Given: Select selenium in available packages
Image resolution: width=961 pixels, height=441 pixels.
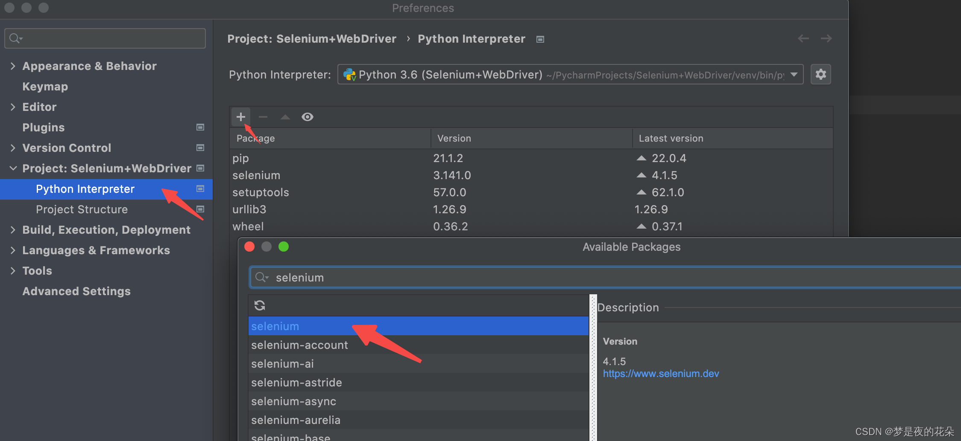Looking at the screenshot, I should (x=419, y=326).
